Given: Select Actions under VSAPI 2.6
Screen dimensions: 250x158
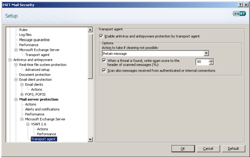Looking at the screenshot, I should [x=43, y=129].
